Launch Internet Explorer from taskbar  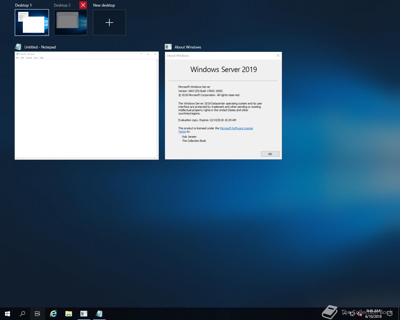tap(53, 313)
